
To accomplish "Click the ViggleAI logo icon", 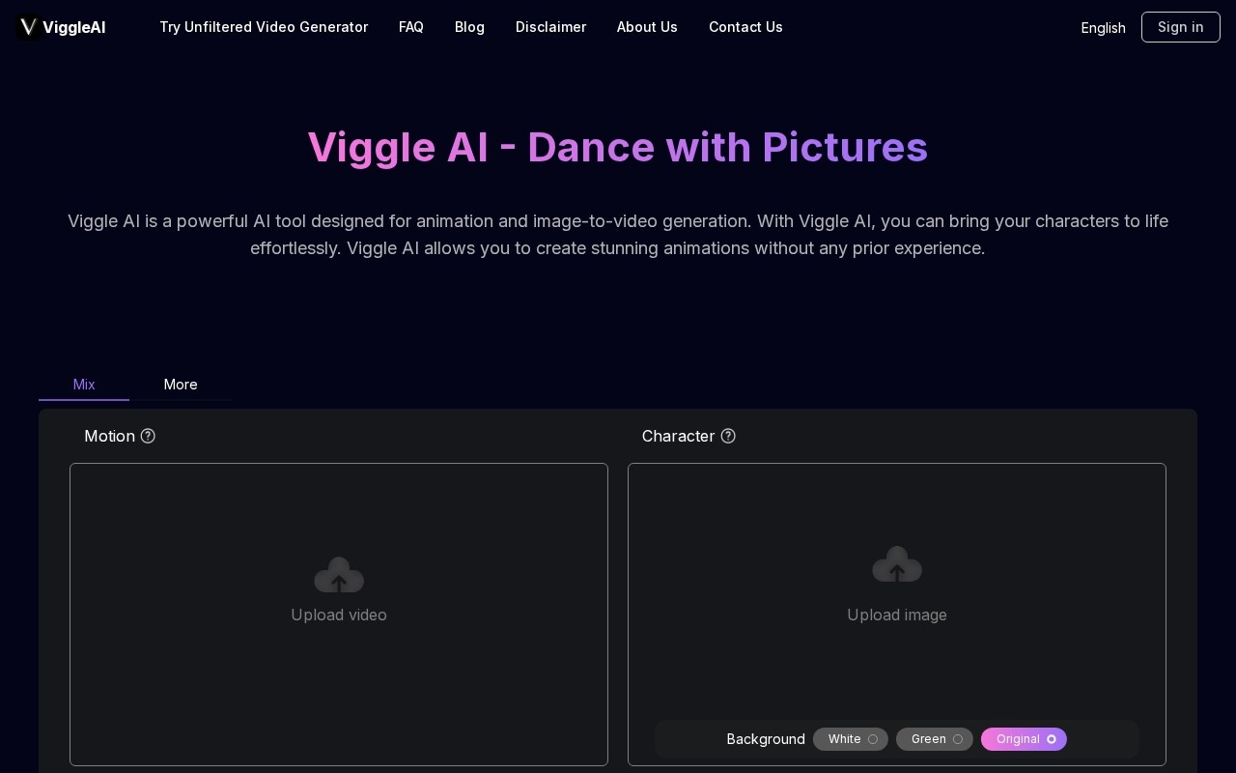I will (28, 27).
